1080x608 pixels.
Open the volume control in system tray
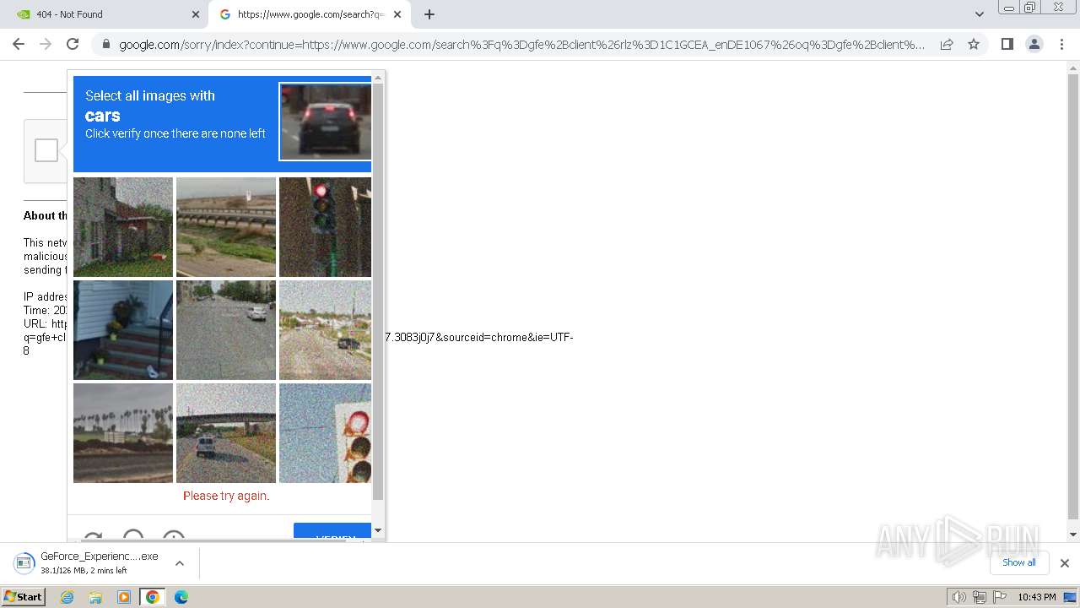click(959, 597)
